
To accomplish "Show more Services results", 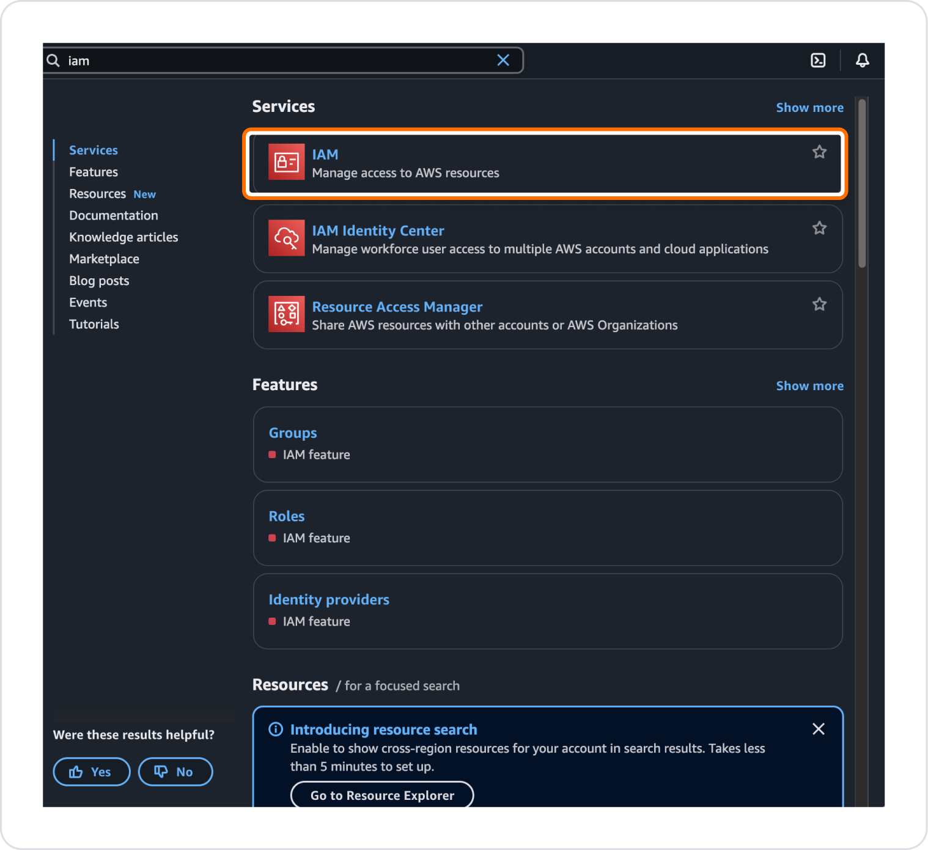I will click(809, 108).
